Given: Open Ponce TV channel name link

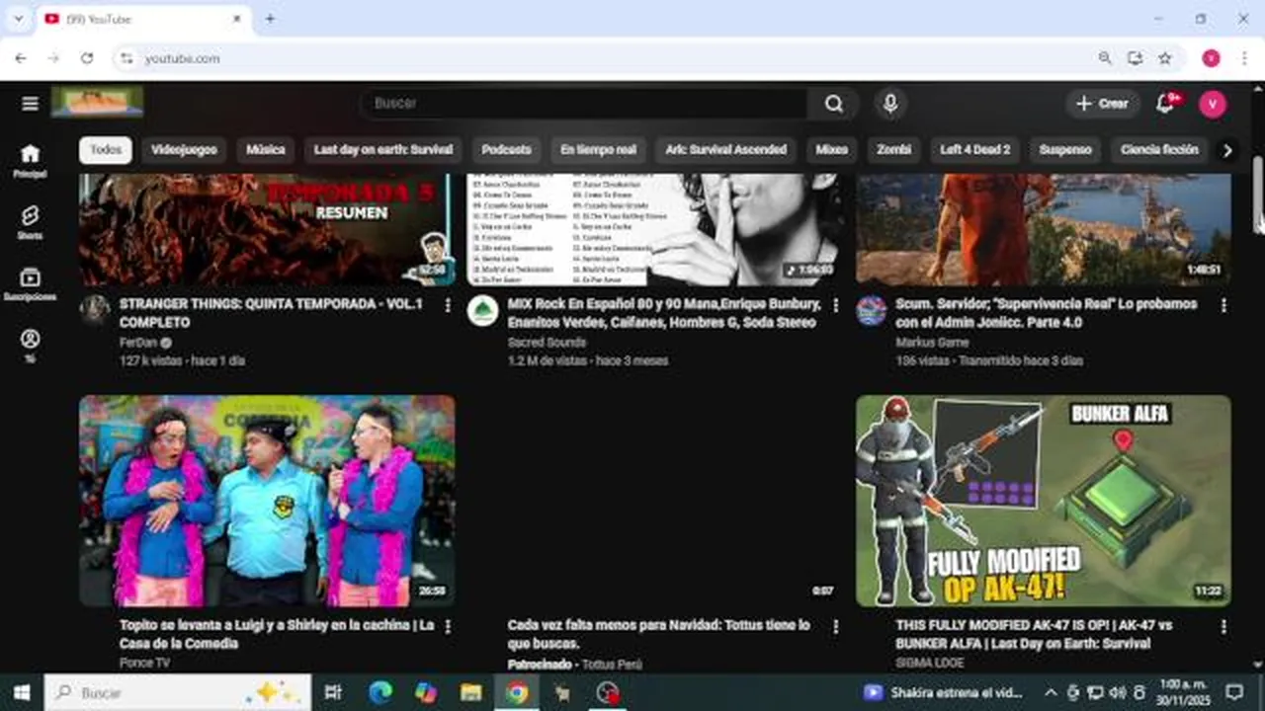Looking at the screenshot, I should click(x=144, y=663).
